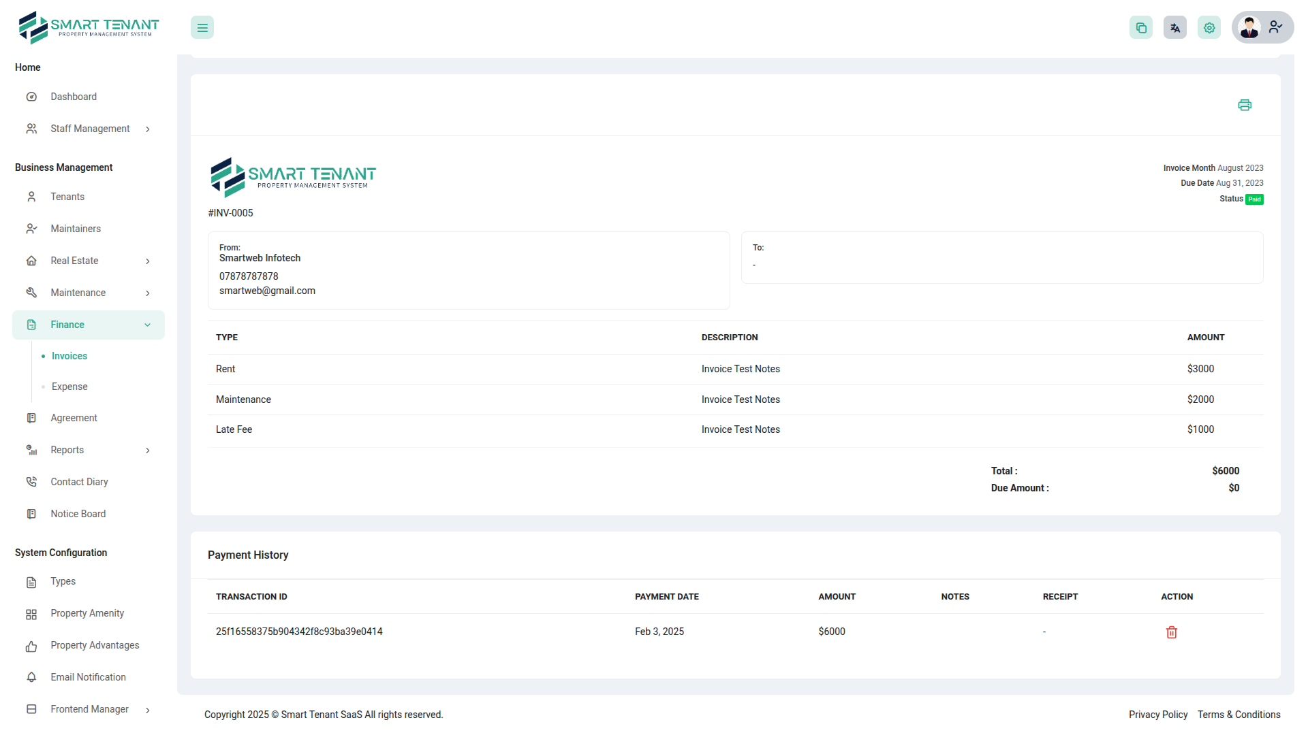Click the Reports chart icon

(31, 450)
